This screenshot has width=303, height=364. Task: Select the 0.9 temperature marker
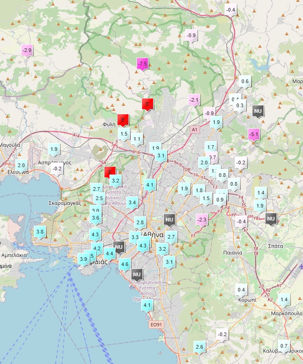tap(220, 200)
